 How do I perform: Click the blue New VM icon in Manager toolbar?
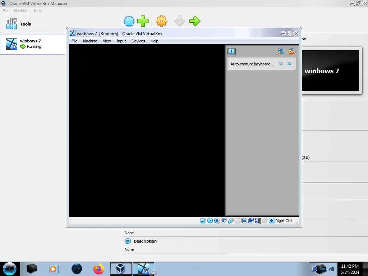pyautogui.click(x=129, y=21)
